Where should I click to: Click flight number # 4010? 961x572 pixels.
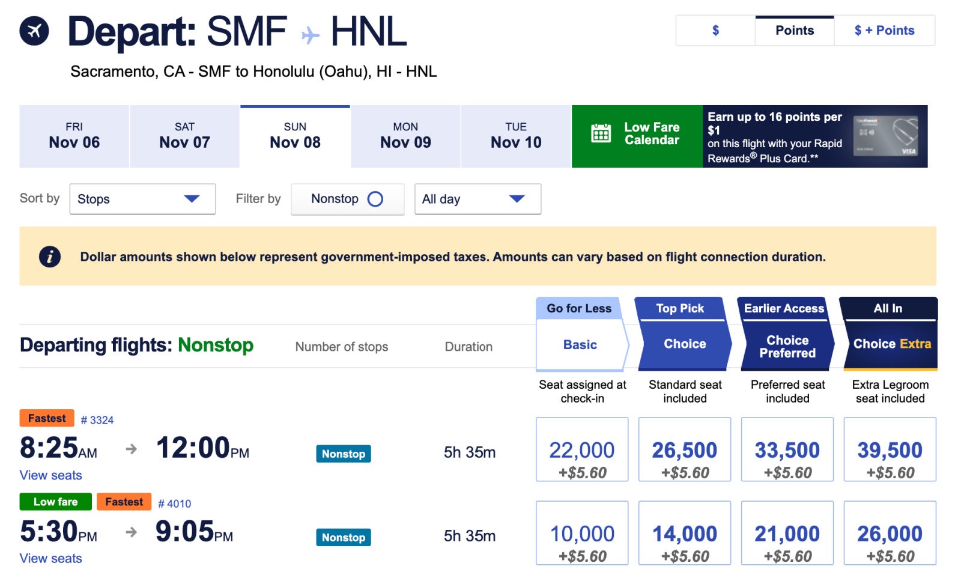(174, 504)
